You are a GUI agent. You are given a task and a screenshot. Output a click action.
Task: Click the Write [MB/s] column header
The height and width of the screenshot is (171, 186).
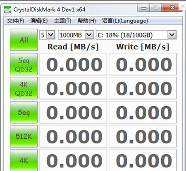coord(143,47)
